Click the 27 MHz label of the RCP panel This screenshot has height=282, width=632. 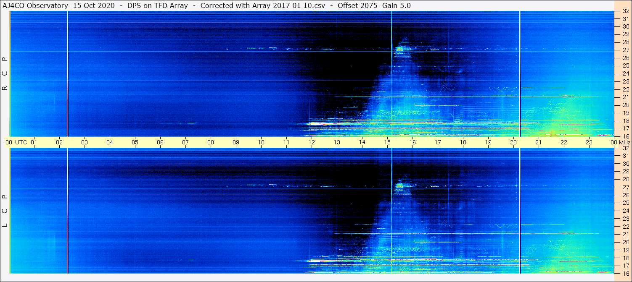tap(626, 50)
